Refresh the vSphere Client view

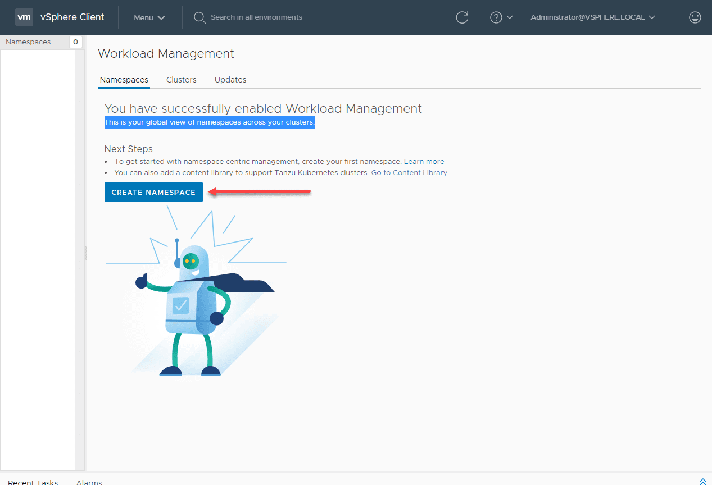click(462, 17)
